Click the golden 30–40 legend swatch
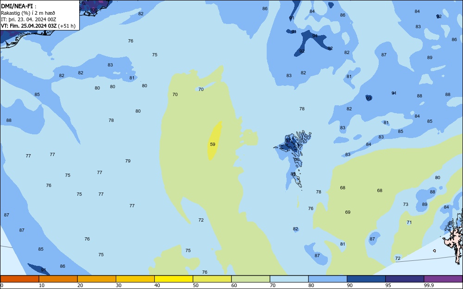This screenshot has width=463, height=289. click(135, 279)
